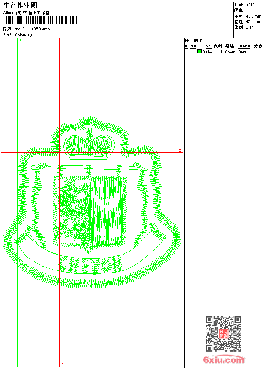
Task: Click the '描述' description column header
Action: [230, 46]
